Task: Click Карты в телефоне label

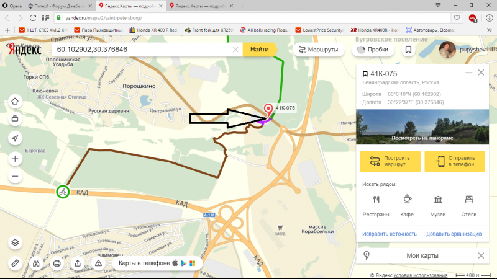Action: [x=144, y=263]
